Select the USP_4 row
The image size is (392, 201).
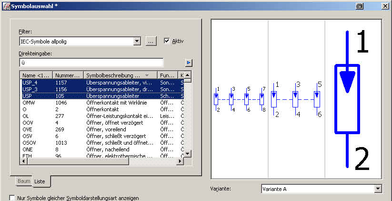102,82
